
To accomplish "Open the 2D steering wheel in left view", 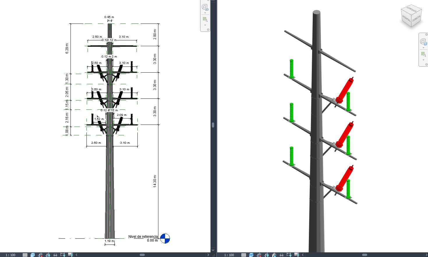I will coord(205,8).
